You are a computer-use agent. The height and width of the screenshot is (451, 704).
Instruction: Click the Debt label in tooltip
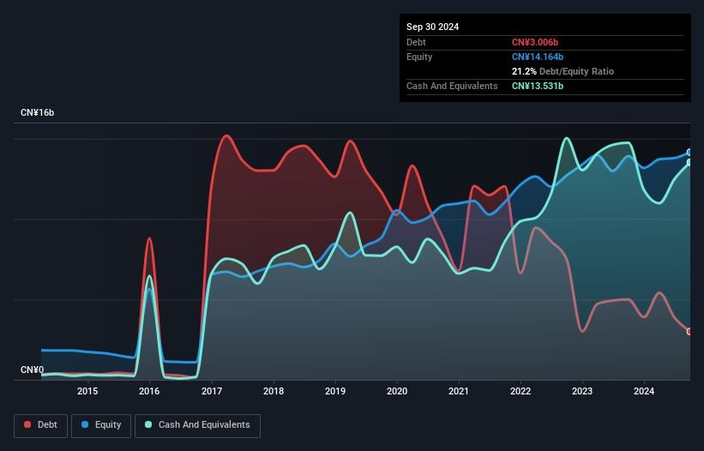coord(416,42)
